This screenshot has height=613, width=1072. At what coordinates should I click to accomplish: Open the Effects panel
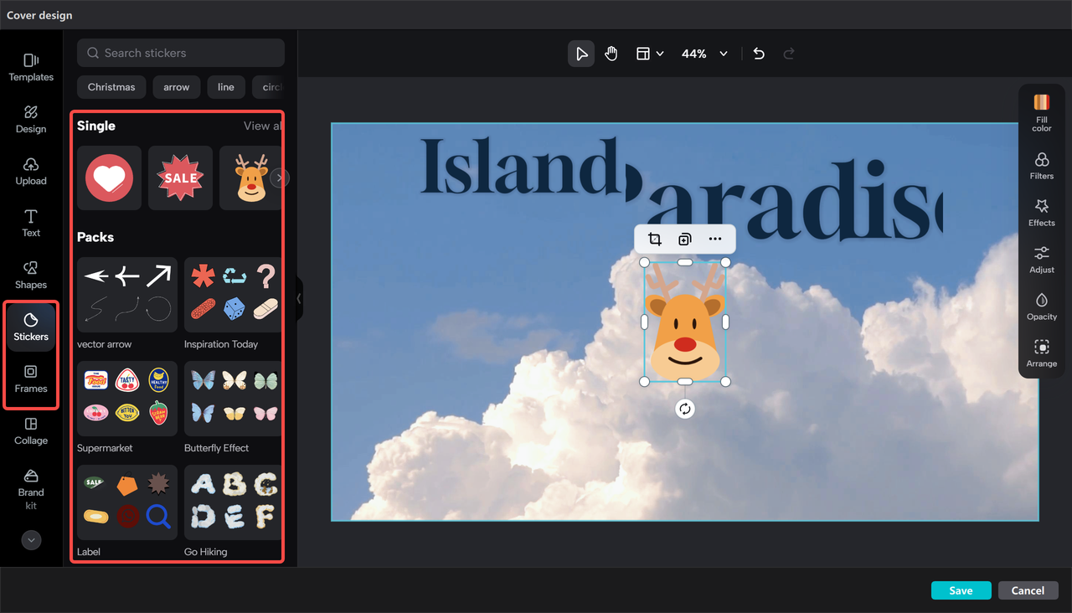1041,214
